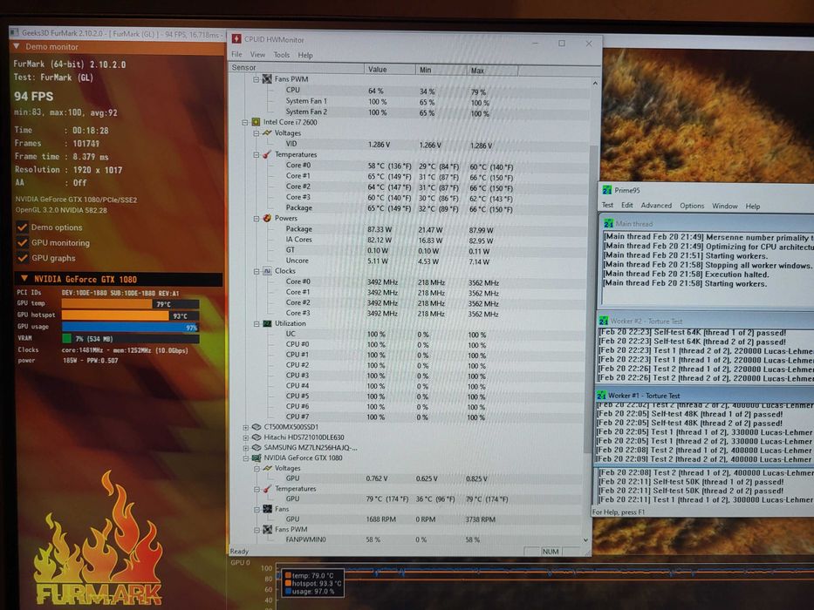
Task: Click the GPU Voltages lightning icon
Action: point(267,468)
